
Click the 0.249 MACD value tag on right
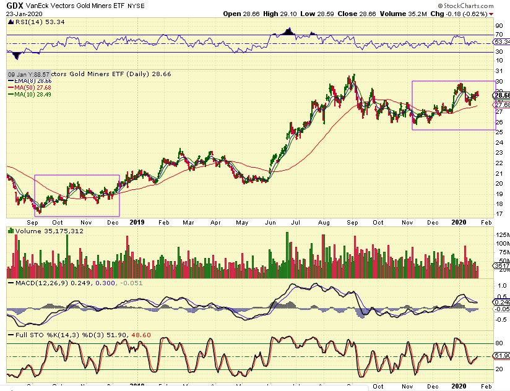coord(502,303)
